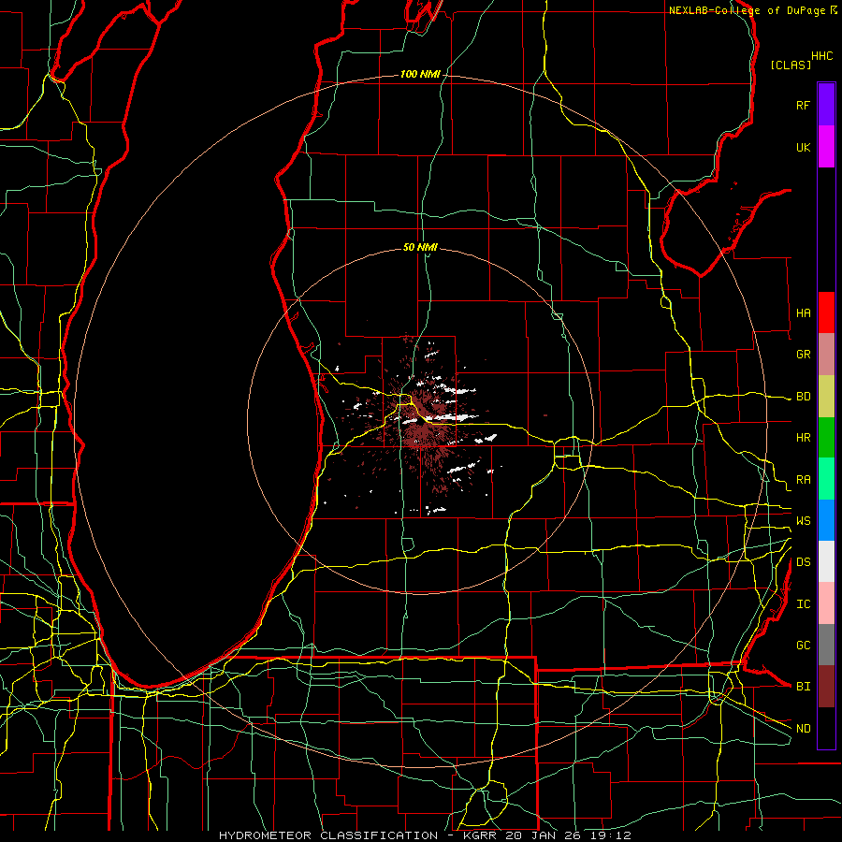The image size is (842, 842).
Task: Click the dark brown BI legend swatch
Action: [826, 687]
